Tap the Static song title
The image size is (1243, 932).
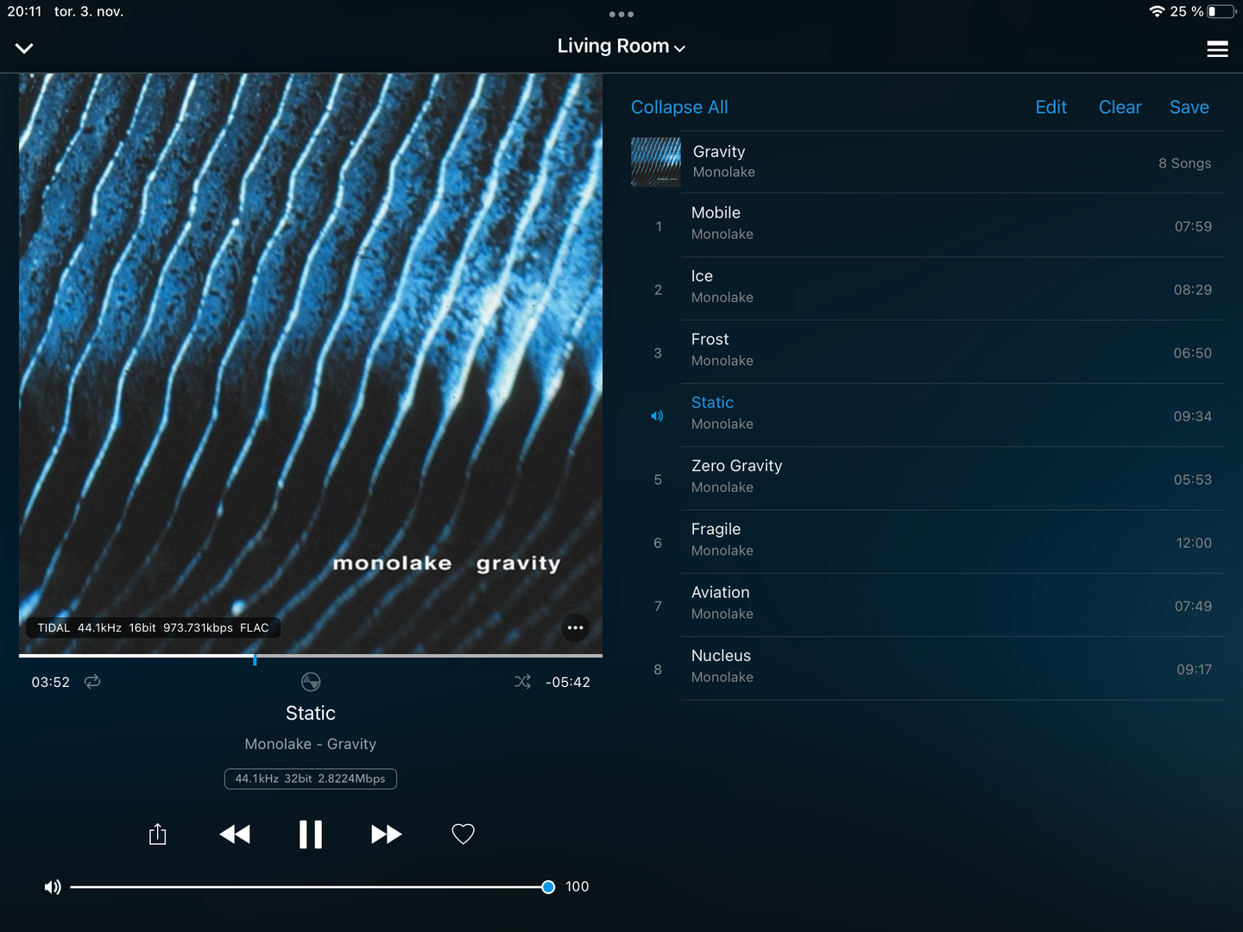click(311, 713)
